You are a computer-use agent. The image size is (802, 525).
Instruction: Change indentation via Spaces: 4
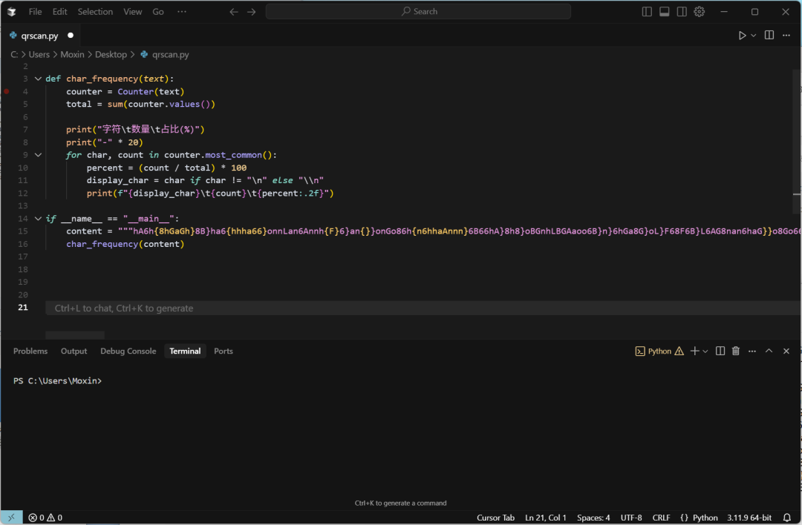point(593,518)
